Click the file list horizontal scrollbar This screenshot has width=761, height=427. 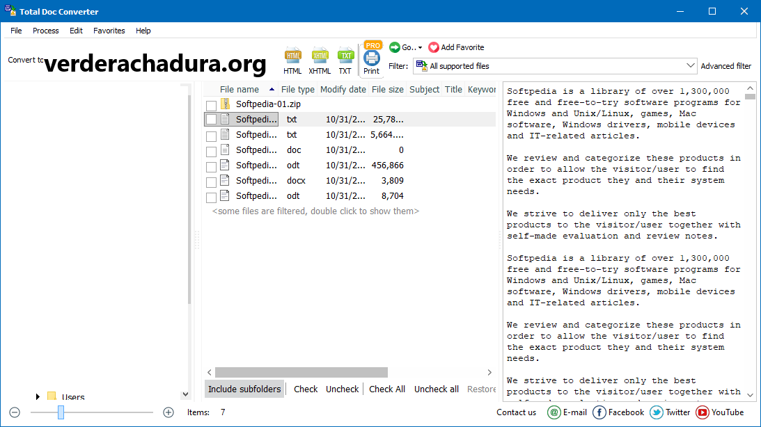301,372
